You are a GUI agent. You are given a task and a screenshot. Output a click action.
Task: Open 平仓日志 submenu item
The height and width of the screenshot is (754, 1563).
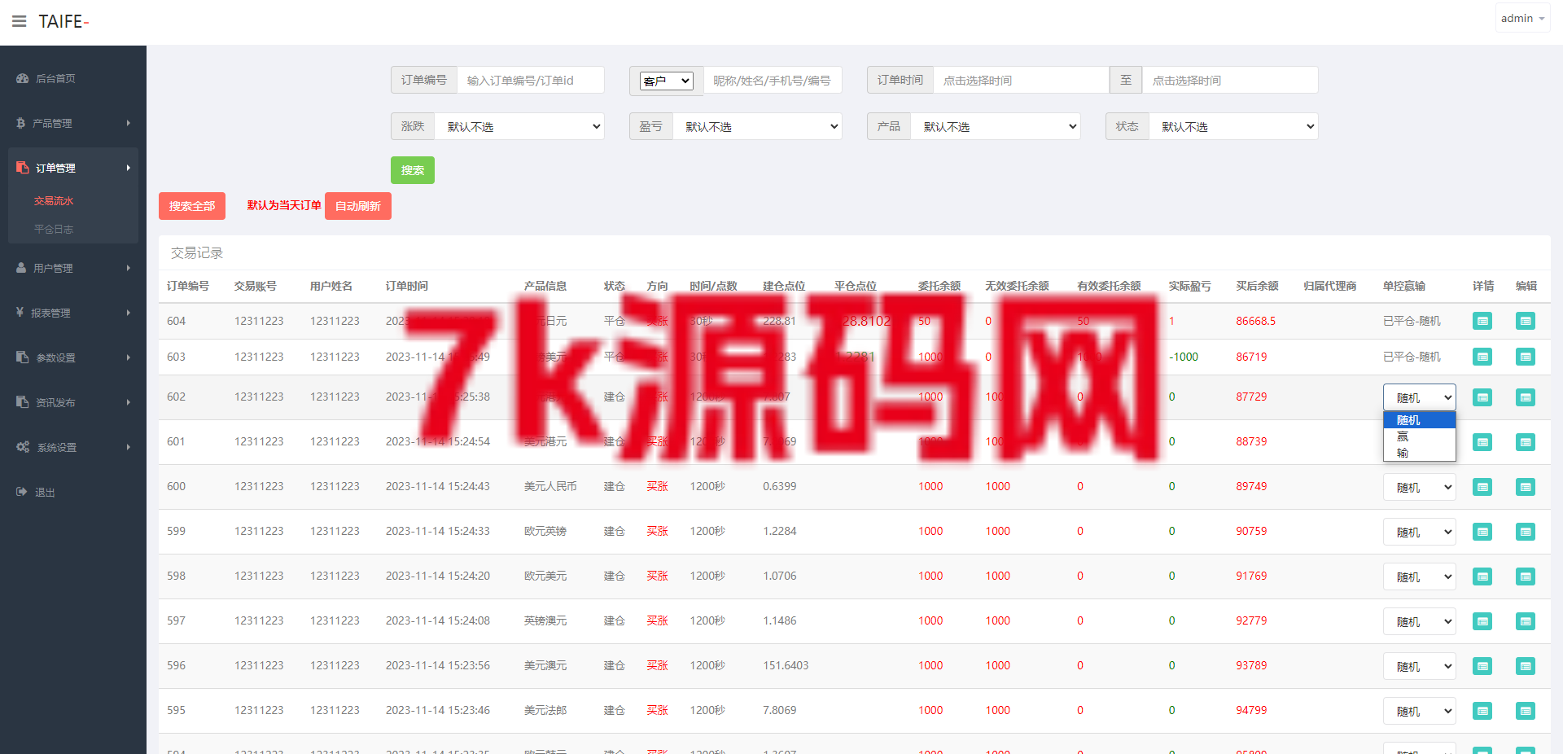[x=54, y=230]
